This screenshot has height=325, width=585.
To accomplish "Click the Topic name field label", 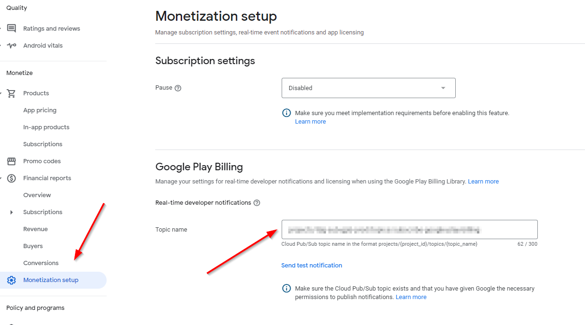I will click(171, 230).
